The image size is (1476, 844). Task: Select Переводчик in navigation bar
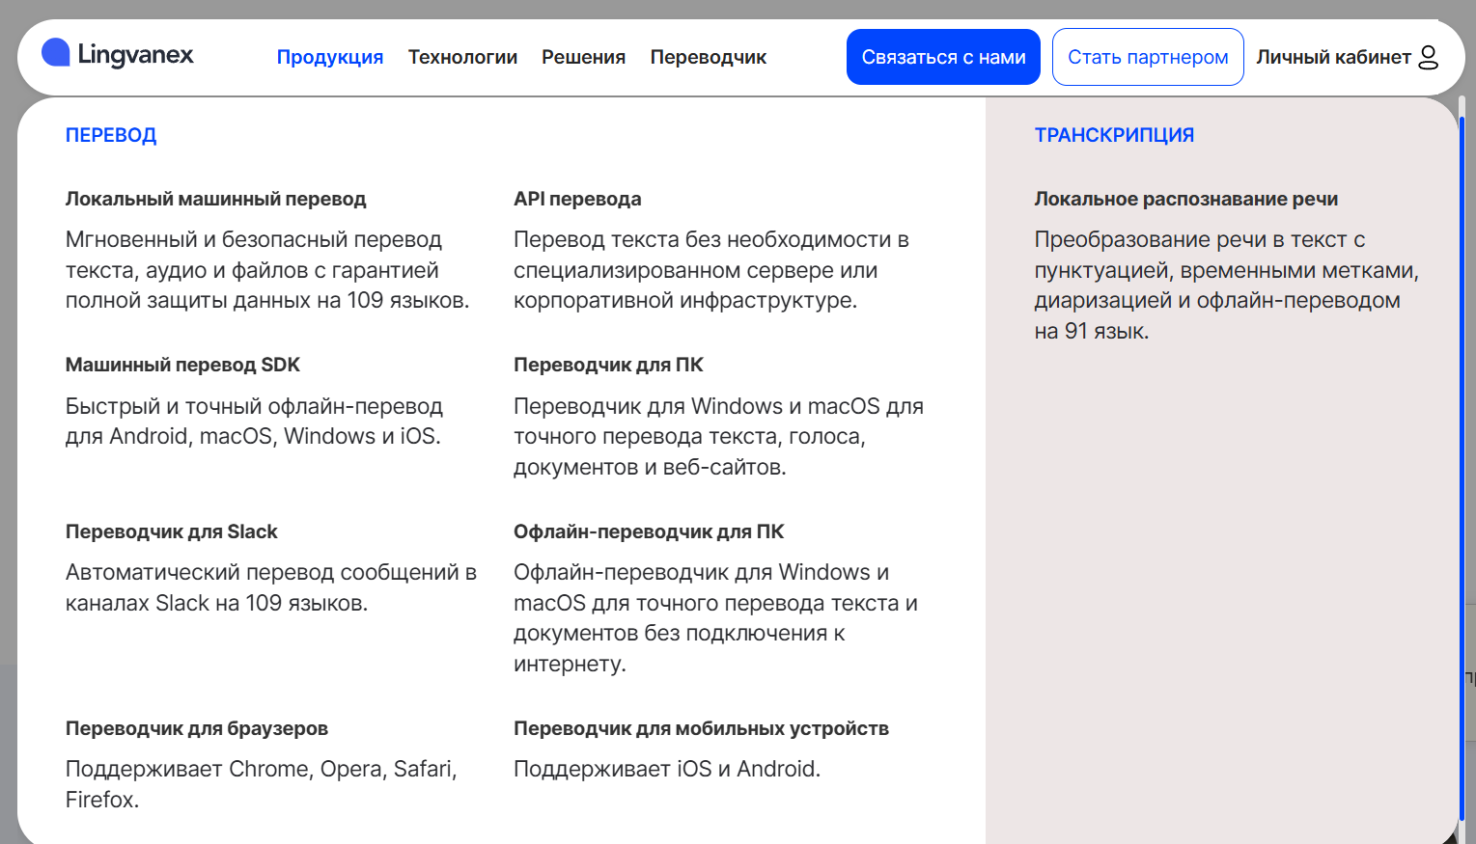pos(708,58)
